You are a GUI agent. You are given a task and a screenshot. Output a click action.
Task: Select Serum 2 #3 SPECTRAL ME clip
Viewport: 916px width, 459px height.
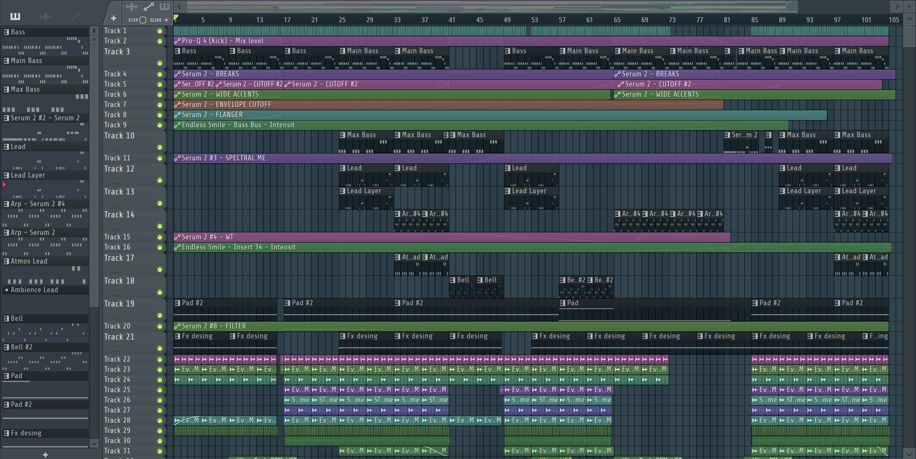533,158
